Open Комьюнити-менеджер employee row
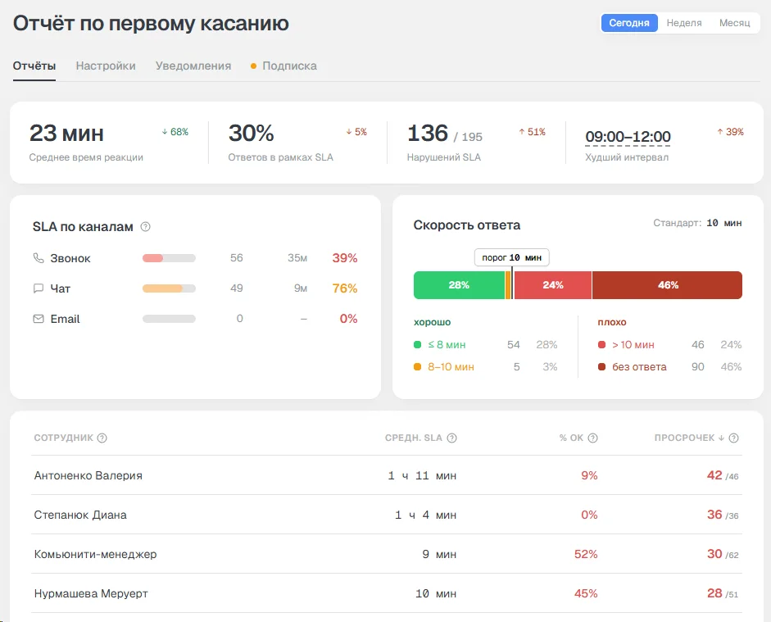 coord(387,554)
